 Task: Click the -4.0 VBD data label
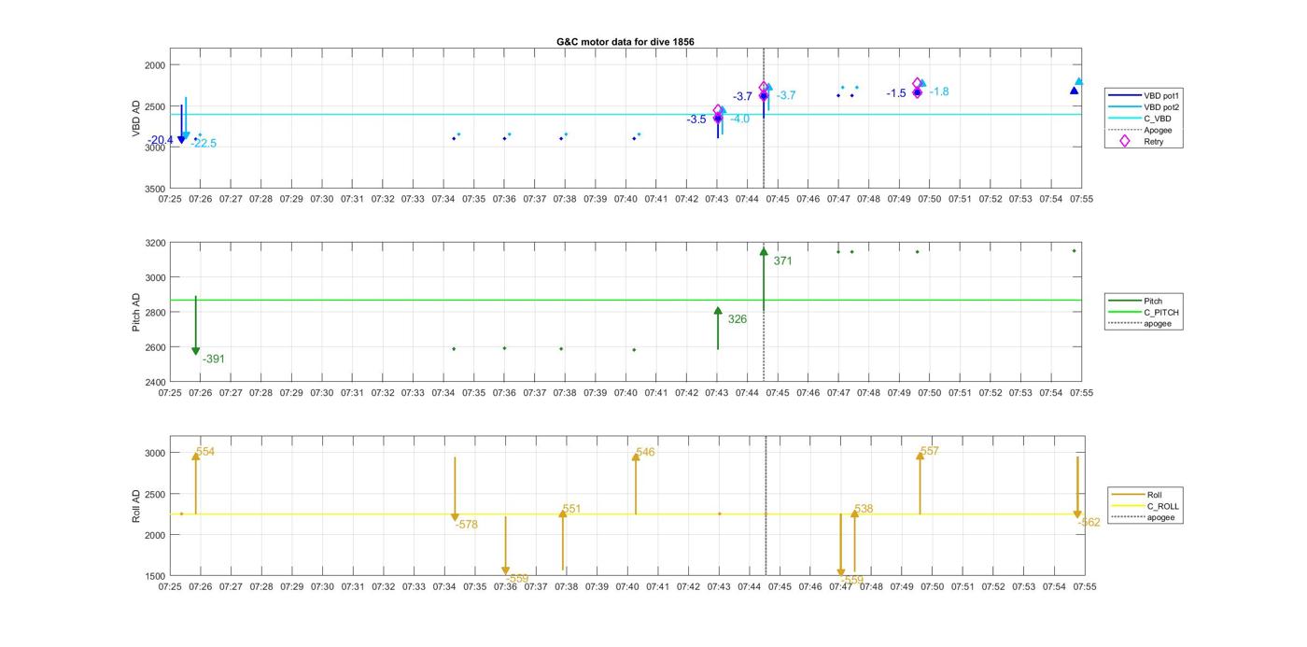[x=739, y=119]
